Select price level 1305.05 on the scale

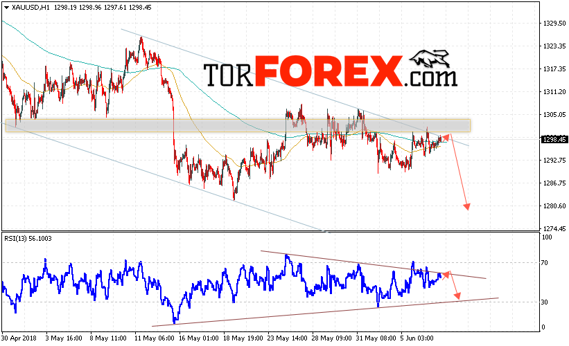click(554, 114)
